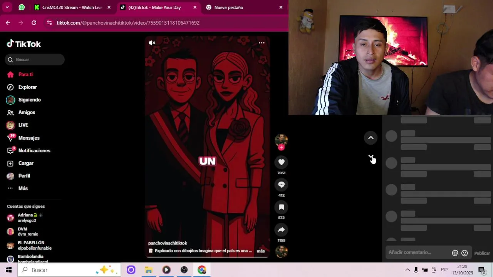The height and width of the screenshot is (277, 493).
Task: Open followed account Adriana arelysgc0
Action: point(27,218)
